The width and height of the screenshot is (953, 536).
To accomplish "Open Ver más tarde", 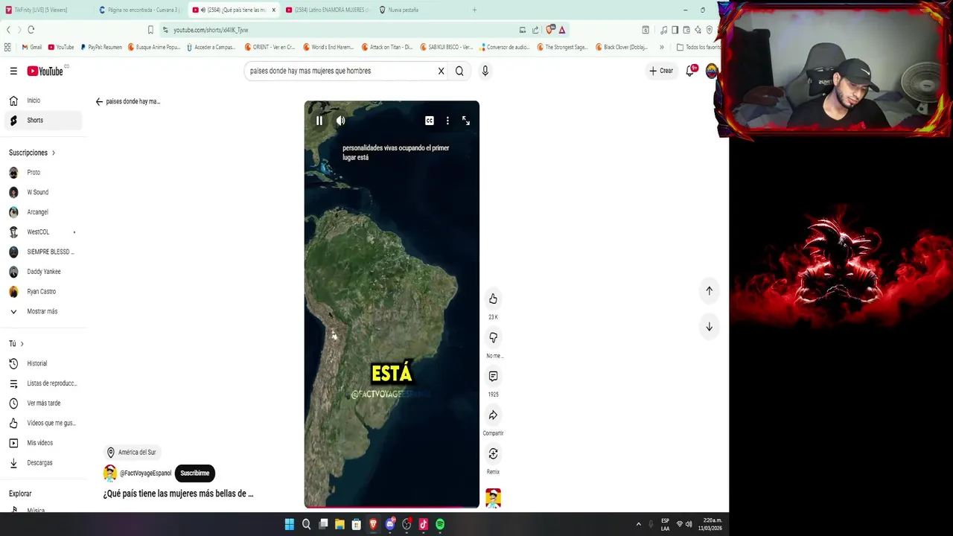I will click(43, 403).
